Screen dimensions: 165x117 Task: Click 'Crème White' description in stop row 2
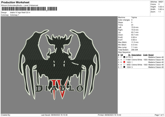[137, 60]
